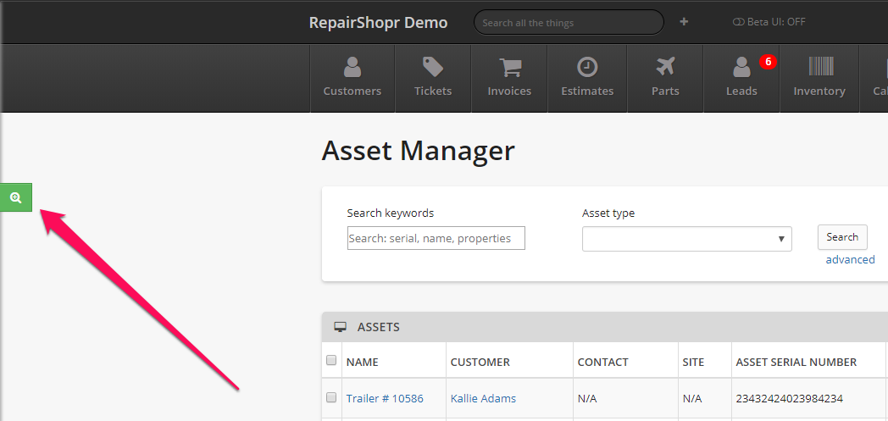The height and width of the screenshot is (421, 888).
Task: Open the green magnifier side tab
Action: 16,197
